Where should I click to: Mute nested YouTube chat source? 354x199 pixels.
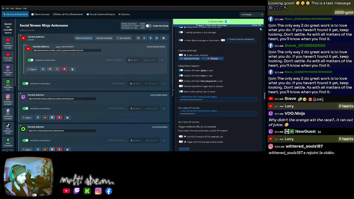click(57, 69)
